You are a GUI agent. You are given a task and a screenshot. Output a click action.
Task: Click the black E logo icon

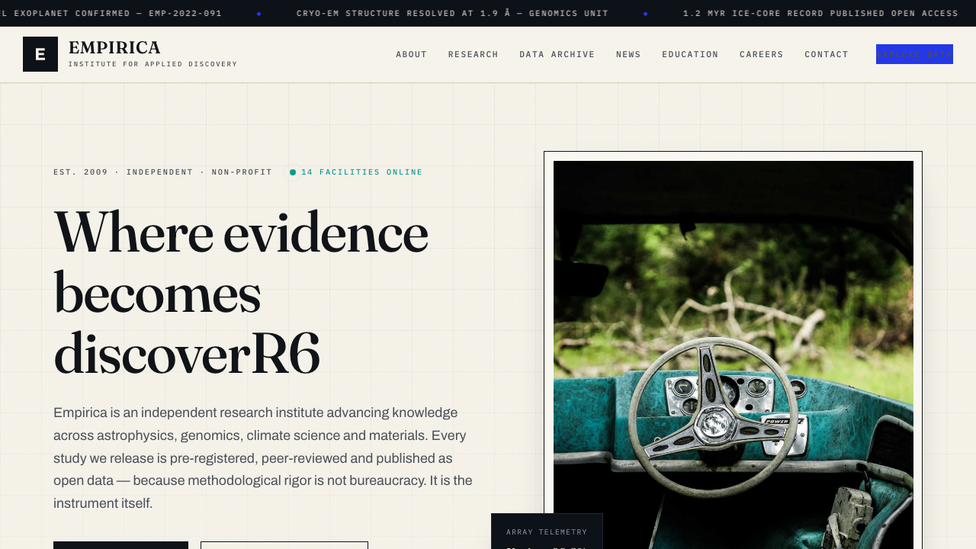click(40, 54)
